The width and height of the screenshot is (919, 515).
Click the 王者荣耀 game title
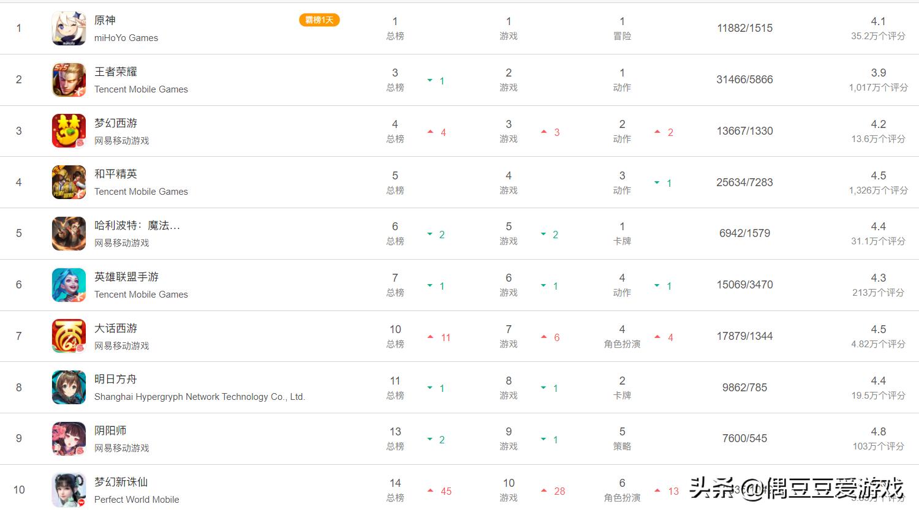pyautogui.click(x=116, y=72)
